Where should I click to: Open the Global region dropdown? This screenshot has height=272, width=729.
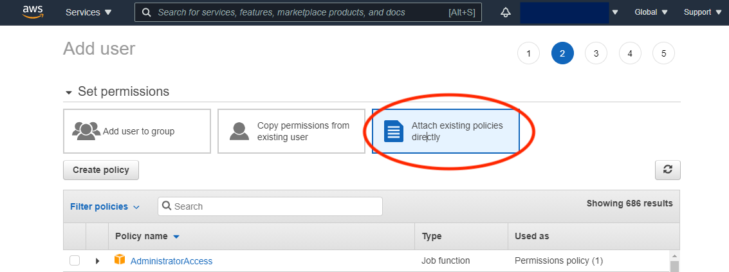[x=651, y=13]
